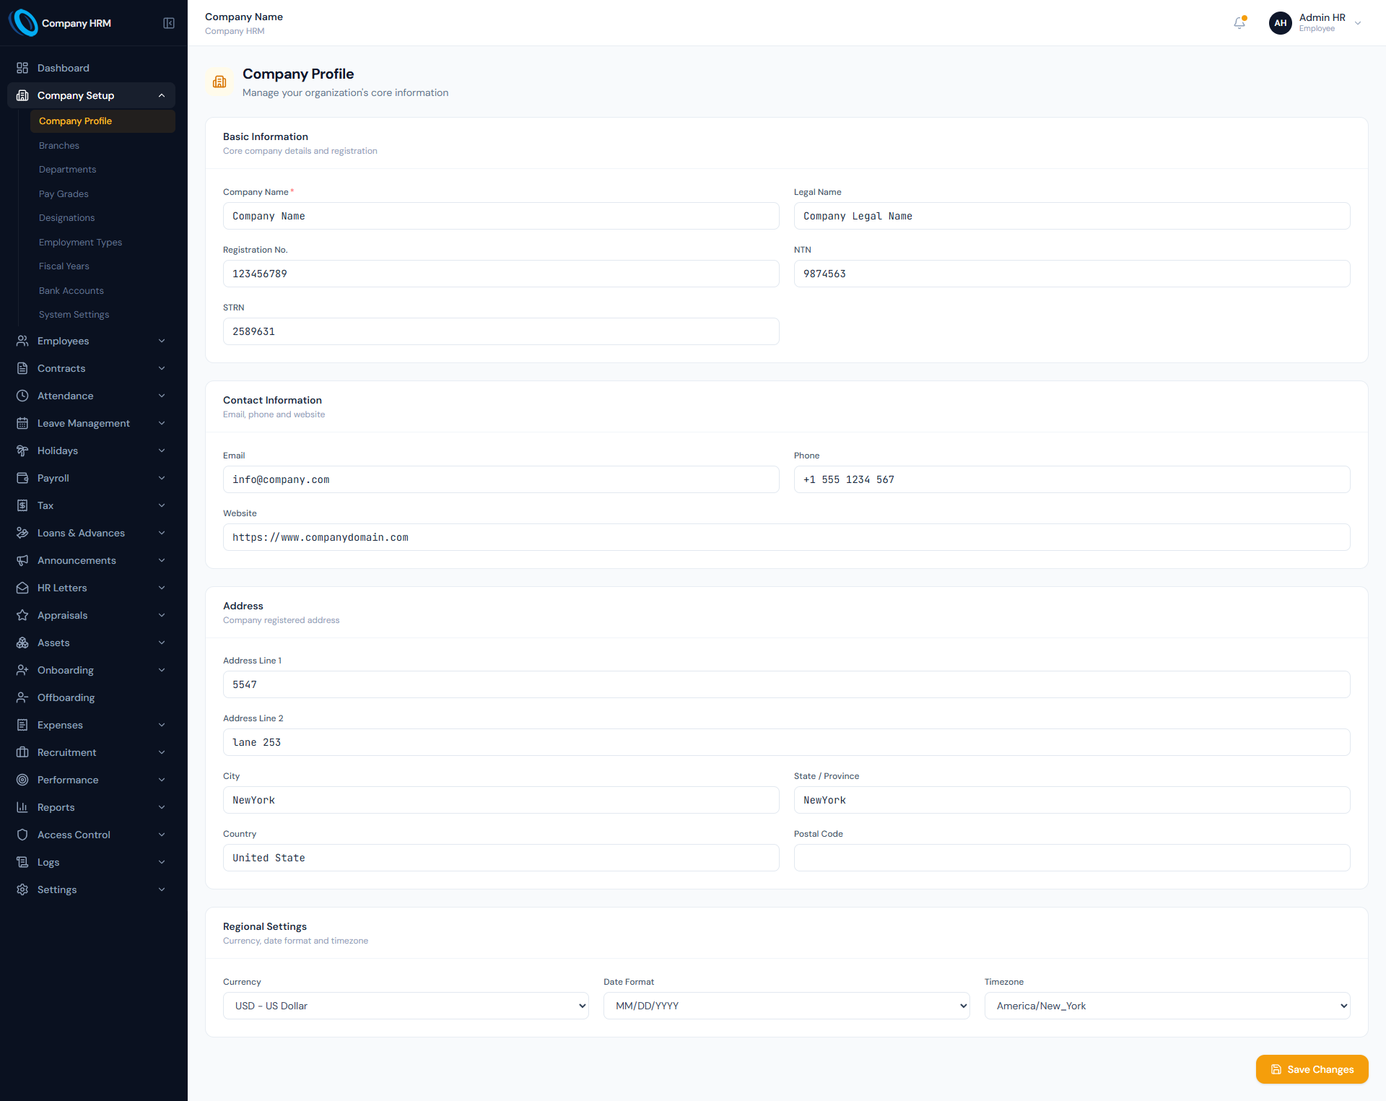The image size is (1386, 1101).
Task: Open the Bank Accounts submenu item
Action: pyautogui.click(x=103, y=290)
